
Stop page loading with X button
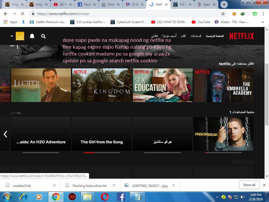pyautogui.click(x=23, y=14)
